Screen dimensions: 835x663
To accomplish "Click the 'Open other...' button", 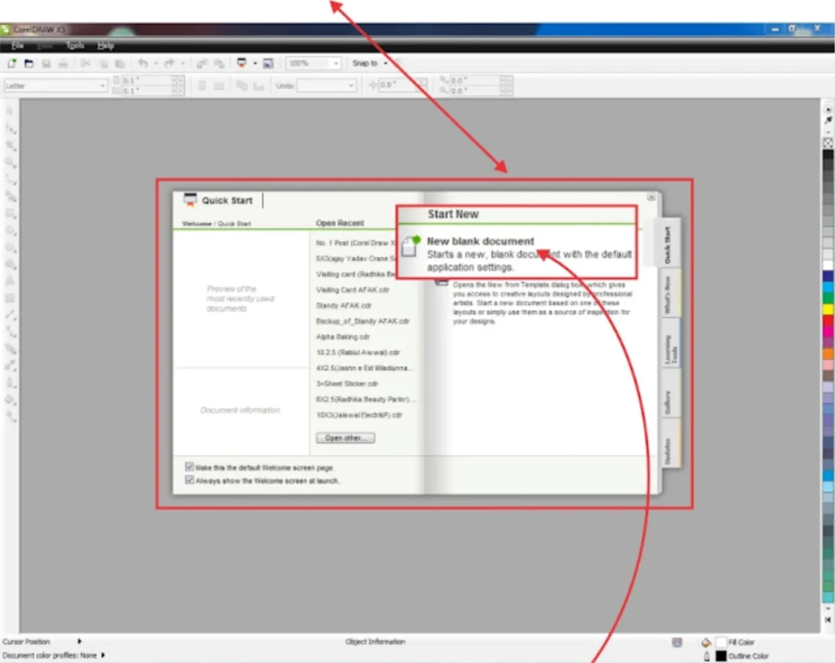I will 346,438.
